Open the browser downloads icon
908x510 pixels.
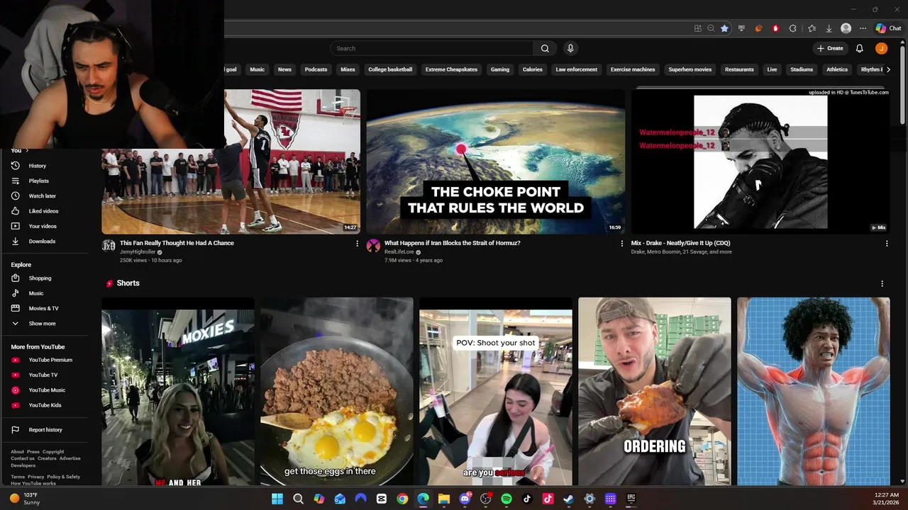tap(829, 28)
